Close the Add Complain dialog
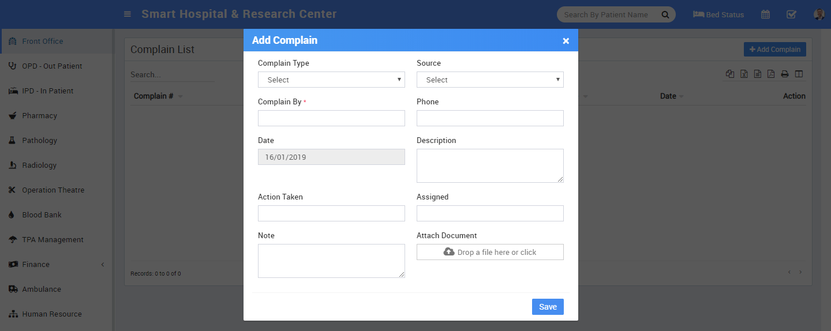 pyautogui.click(x=566, y=41)
